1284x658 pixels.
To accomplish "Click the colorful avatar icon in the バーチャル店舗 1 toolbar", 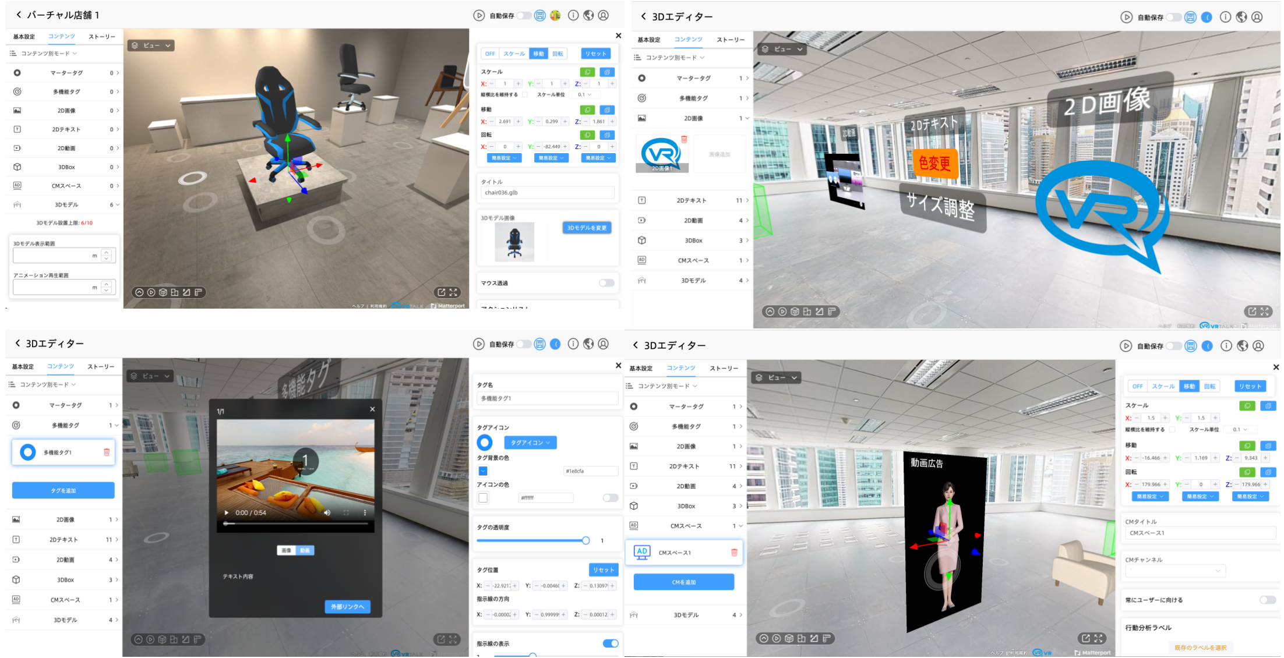I will point(555,16).
